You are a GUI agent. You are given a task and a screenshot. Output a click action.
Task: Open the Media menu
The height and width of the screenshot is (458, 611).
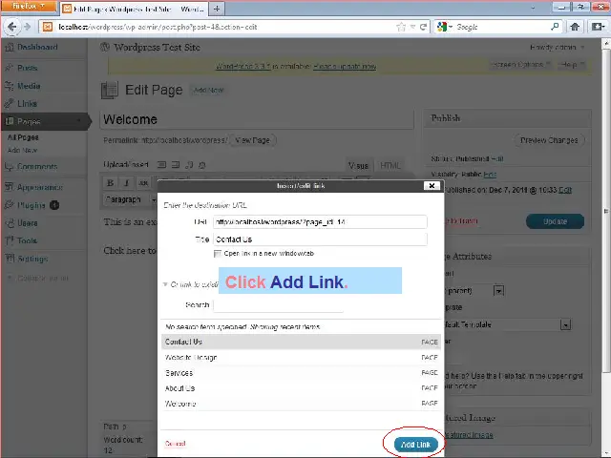tap(29, 86)
